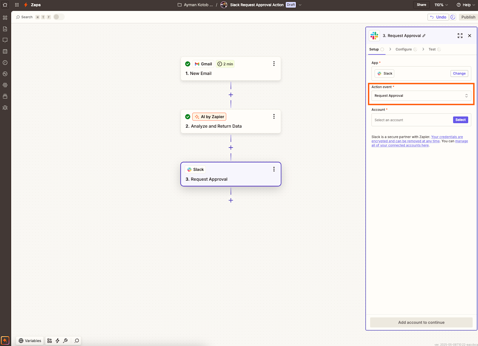Click the Select an account field
Image resolution: width=478 pixels, height=346 pixels.
click(421, 120)
